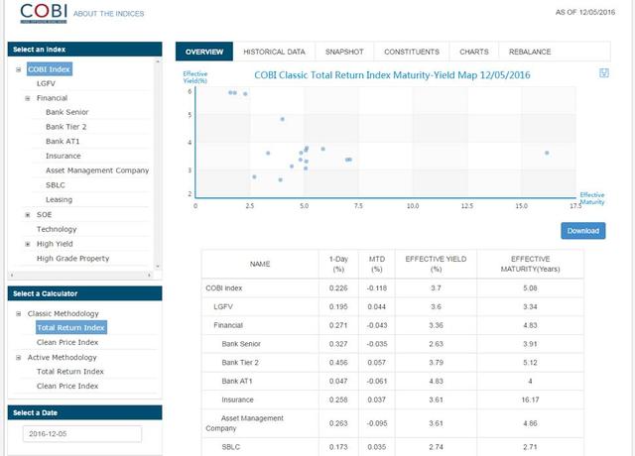Click scroll-down arrow of index tree

tap(158, 267)
